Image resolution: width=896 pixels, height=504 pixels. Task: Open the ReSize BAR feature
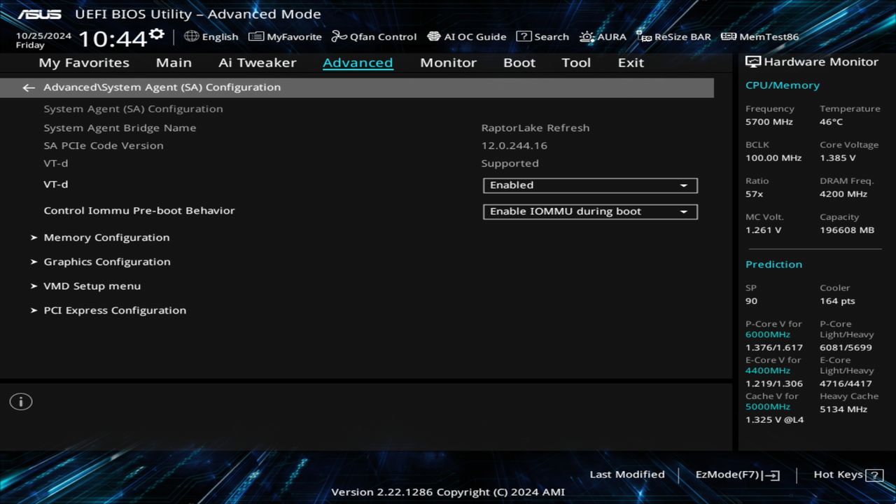(673, 36)
